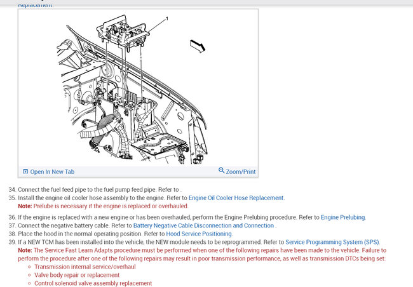Click 'Control solenoid valve assembly replacement' bullet
The width and height of the screenshot is (413, 287).
coord(93,283)
